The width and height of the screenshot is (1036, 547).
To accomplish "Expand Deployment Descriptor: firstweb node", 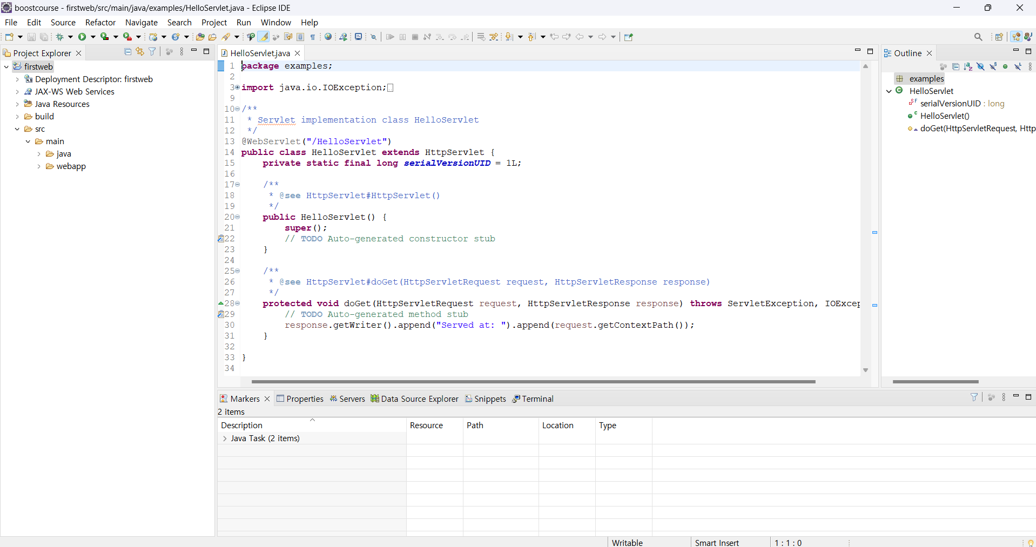I will (17, 79).
